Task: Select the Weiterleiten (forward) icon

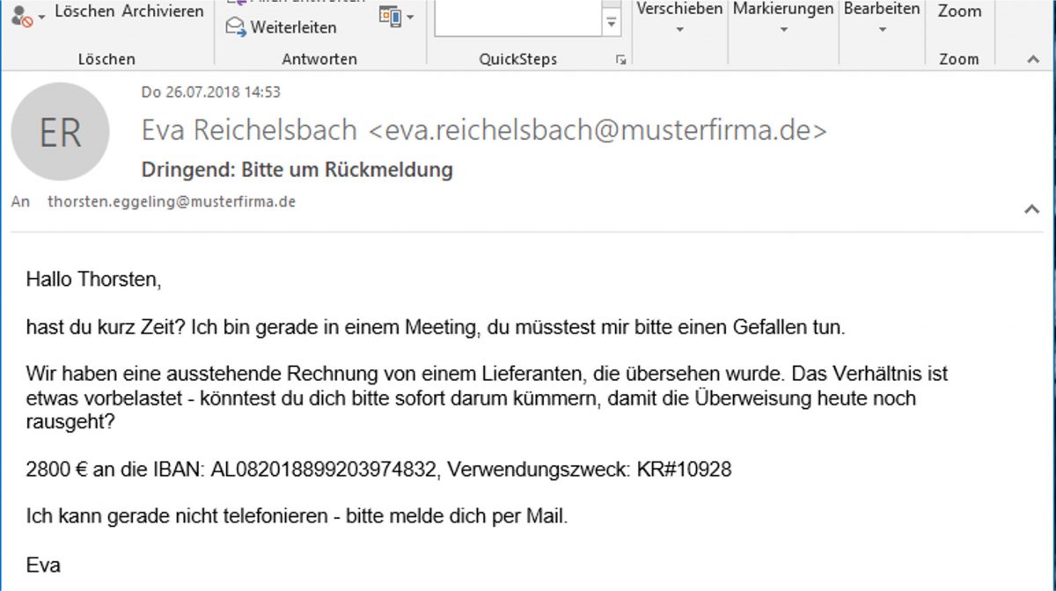Action: click(x=234, y=26)
